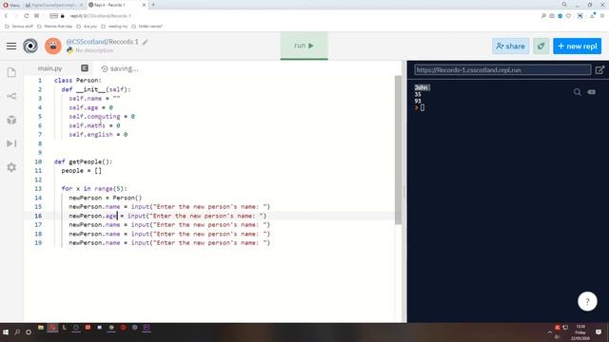Create a new repl
The height and width of the screenshot is (342, 609).
578,47
